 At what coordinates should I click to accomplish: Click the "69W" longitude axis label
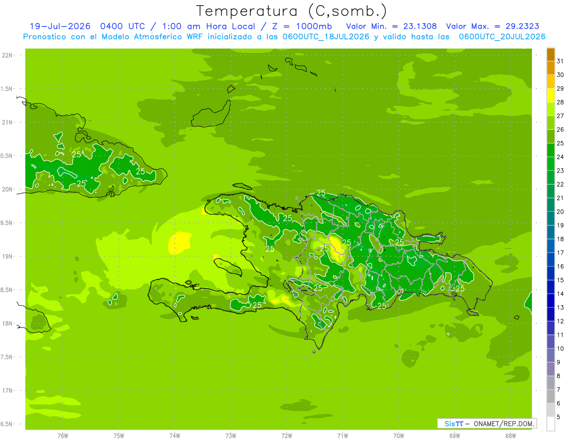455,436
